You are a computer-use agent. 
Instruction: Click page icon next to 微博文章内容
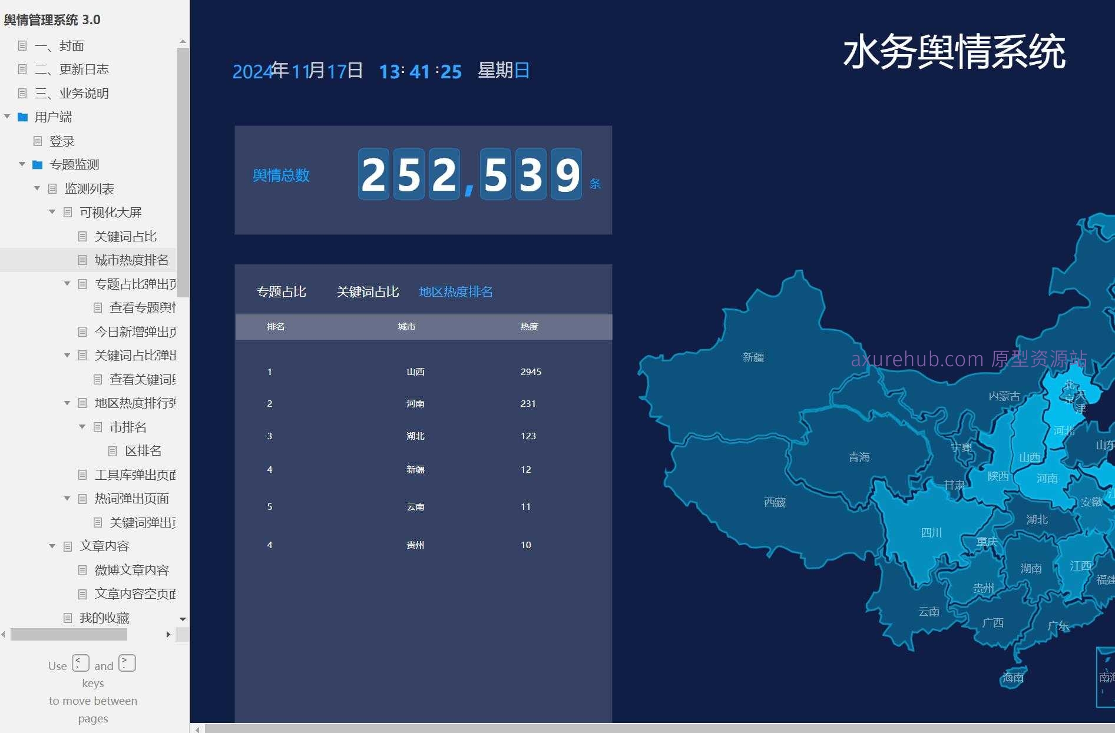point(82,570)
